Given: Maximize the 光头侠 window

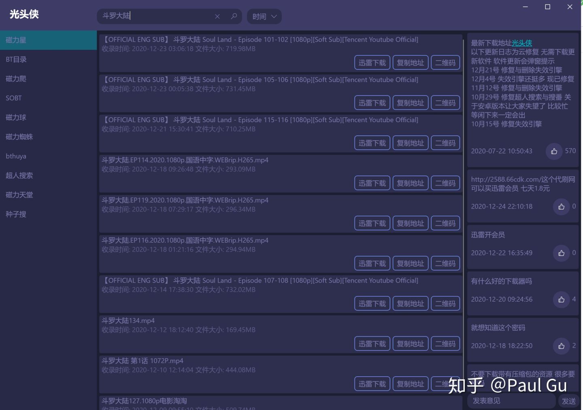Looking at the screenshot, I should point(547,7).
